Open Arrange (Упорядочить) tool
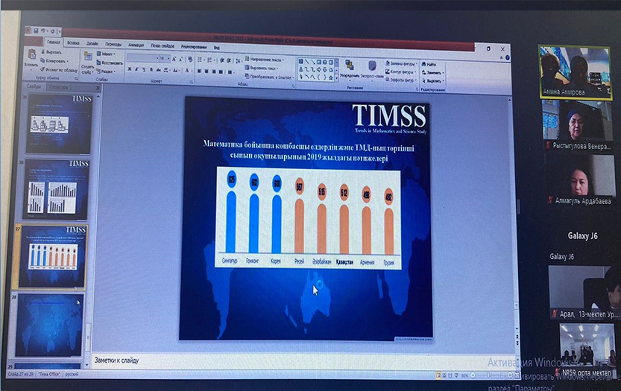 (349, 66)
